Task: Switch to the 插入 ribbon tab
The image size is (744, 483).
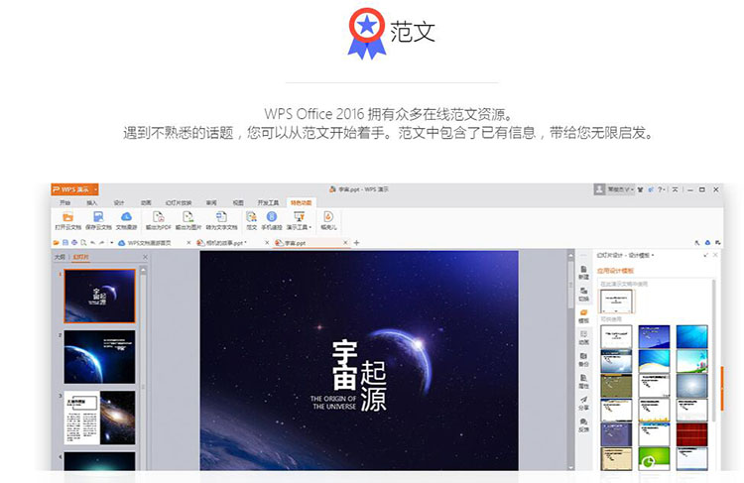Action: [x=92, y=201]
